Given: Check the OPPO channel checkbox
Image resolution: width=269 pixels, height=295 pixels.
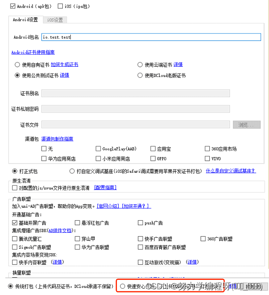Looking at the screenshot, I should (153, 158).
